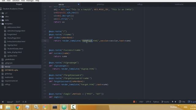Collapse the templates folder name row
This screenshot has height=110, width=196.
click(x=9, y=24)
